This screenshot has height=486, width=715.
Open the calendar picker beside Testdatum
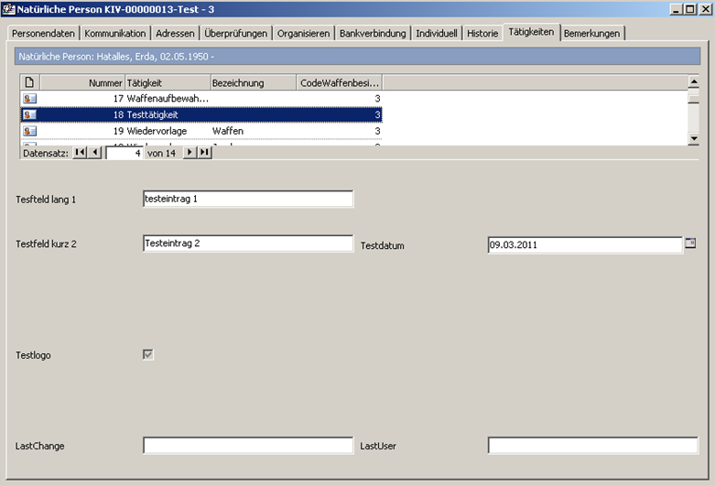(690, 243)
